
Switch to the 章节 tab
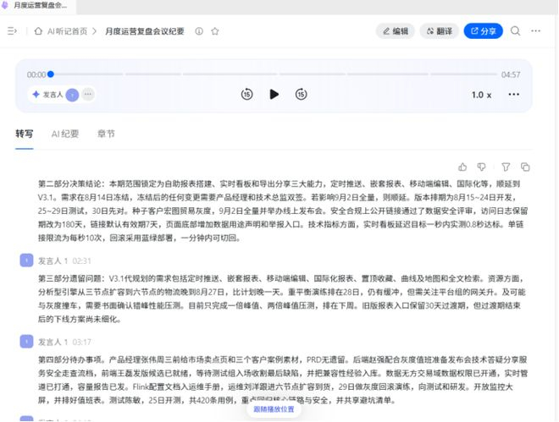(x=106, y=134)
